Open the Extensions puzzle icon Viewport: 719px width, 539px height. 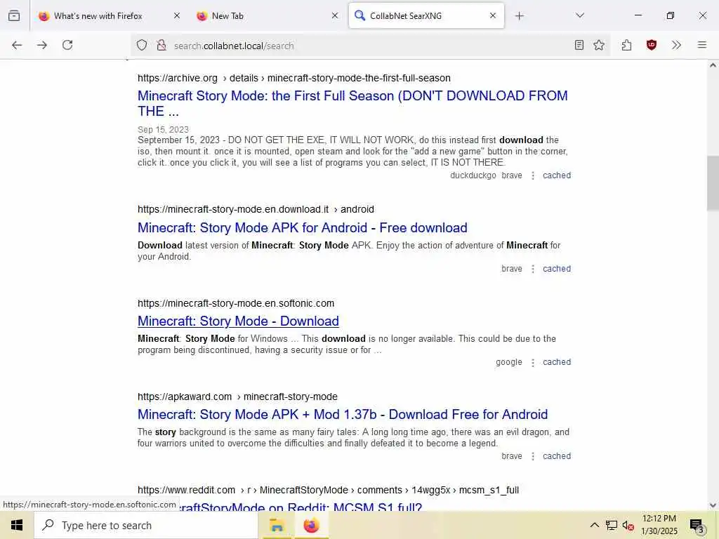click(626, 45)
